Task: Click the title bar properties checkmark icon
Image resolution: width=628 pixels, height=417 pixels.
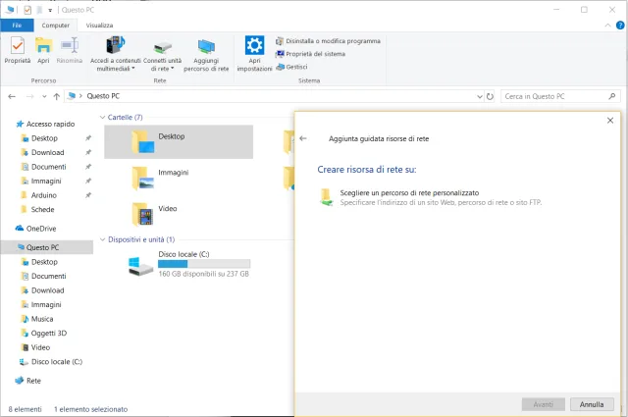Action: coord(27,10)
